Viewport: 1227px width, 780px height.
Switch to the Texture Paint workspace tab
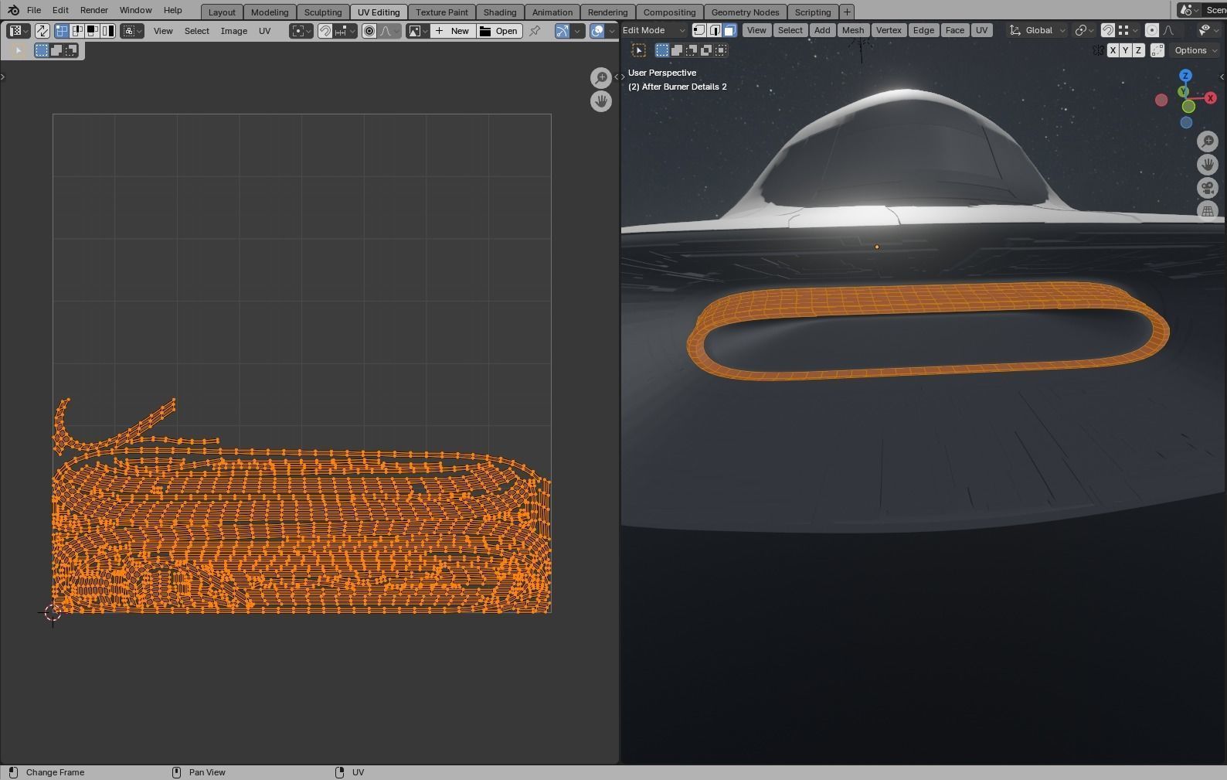tap(442, 12)
